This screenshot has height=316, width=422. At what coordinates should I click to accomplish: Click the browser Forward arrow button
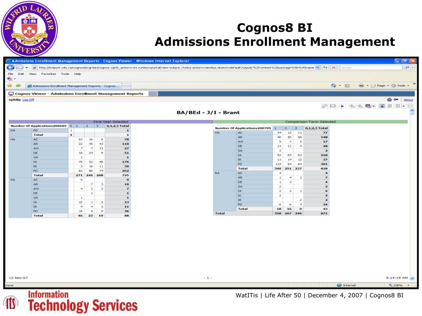tap(19, 68)
